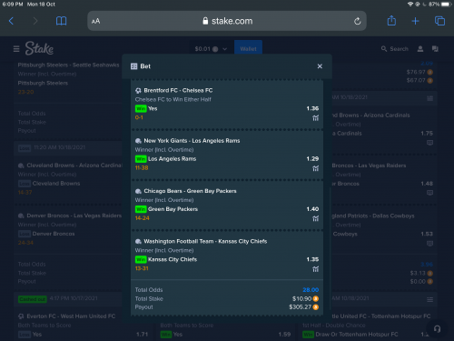
Task: Open the live support headset icon
Action: 437,329
